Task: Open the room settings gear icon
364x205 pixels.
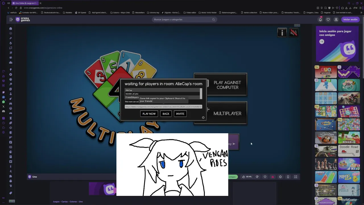Action: coord(203,118)
